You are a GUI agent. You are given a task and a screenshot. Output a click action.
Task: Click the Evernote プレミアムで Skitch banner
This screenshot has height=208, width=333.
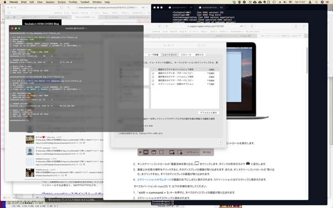point(72,200)
